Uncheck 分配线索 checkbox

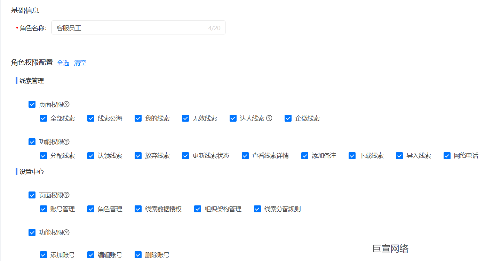click(x=43, y=156)
